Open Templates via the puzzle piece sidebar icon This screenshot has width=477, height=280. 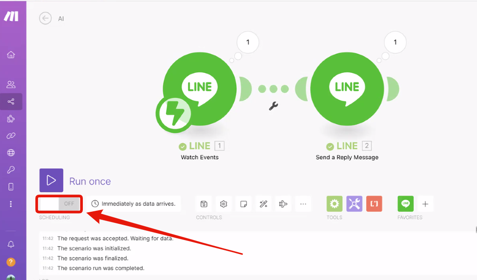[11, 119]
